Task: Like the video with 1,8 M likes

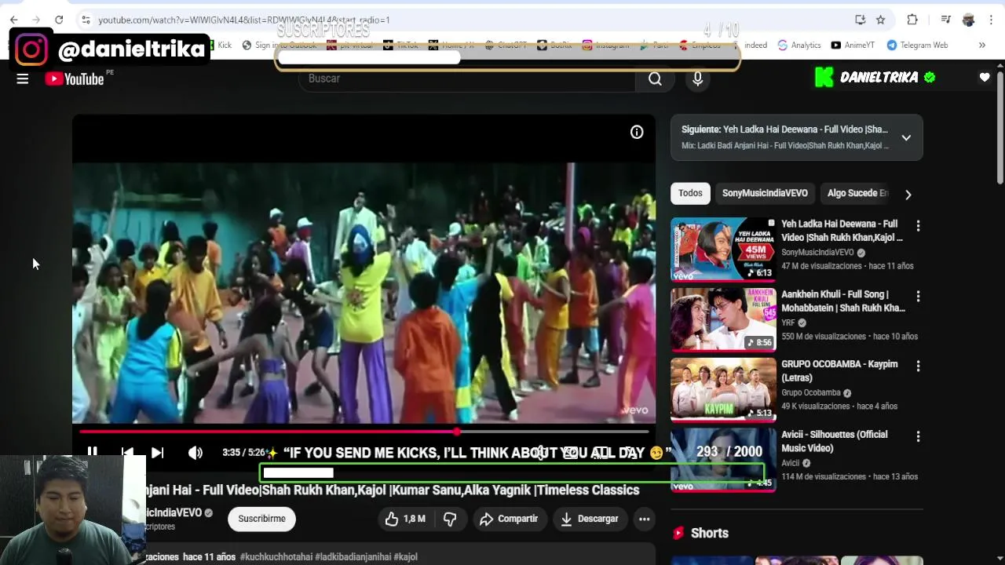Action: pyautogui.click(x=405, y=519)
